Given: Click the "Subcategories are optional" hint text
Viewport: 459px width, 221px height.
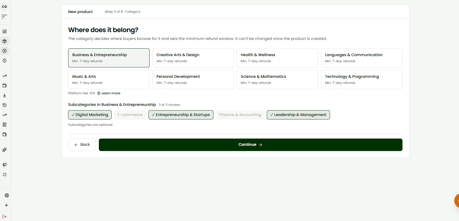Looking at the screenshot, I should pos(90,125).
